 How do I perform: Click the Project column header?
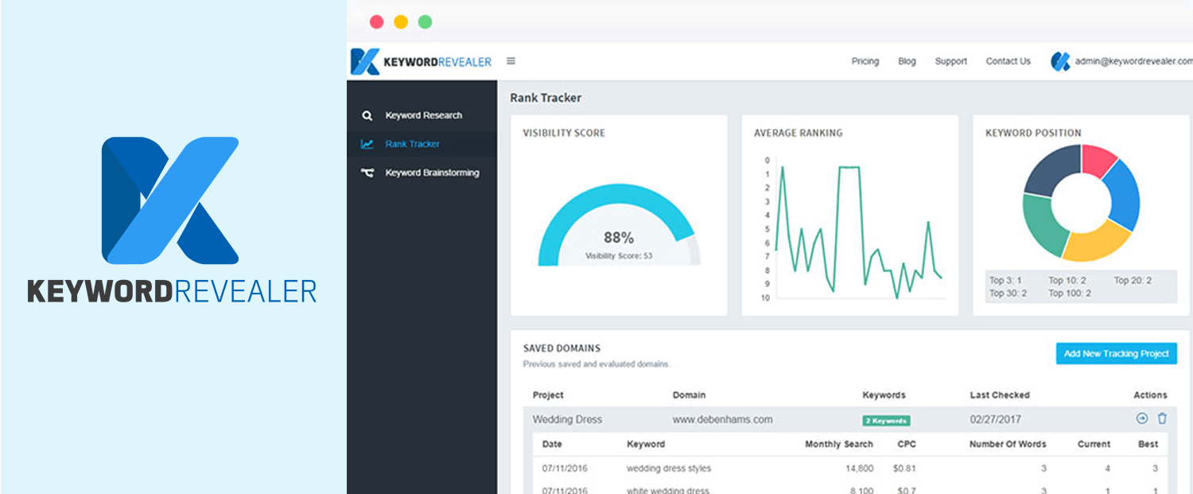(x=548, y=395)
